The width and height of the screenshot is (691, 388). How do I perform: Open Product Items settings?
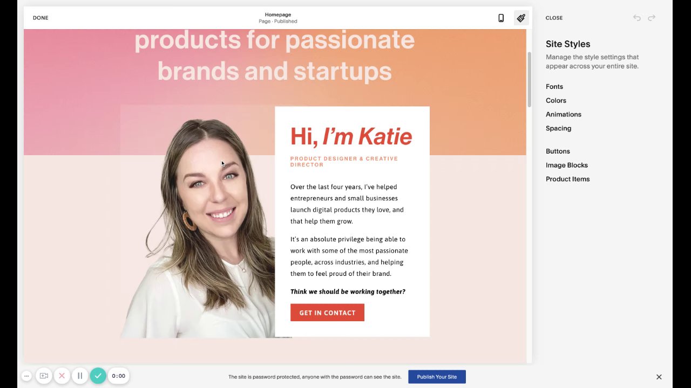567,179
